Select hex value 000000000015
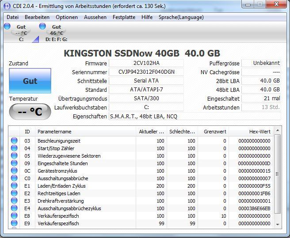The image size is (290, 238). [254, 171]
